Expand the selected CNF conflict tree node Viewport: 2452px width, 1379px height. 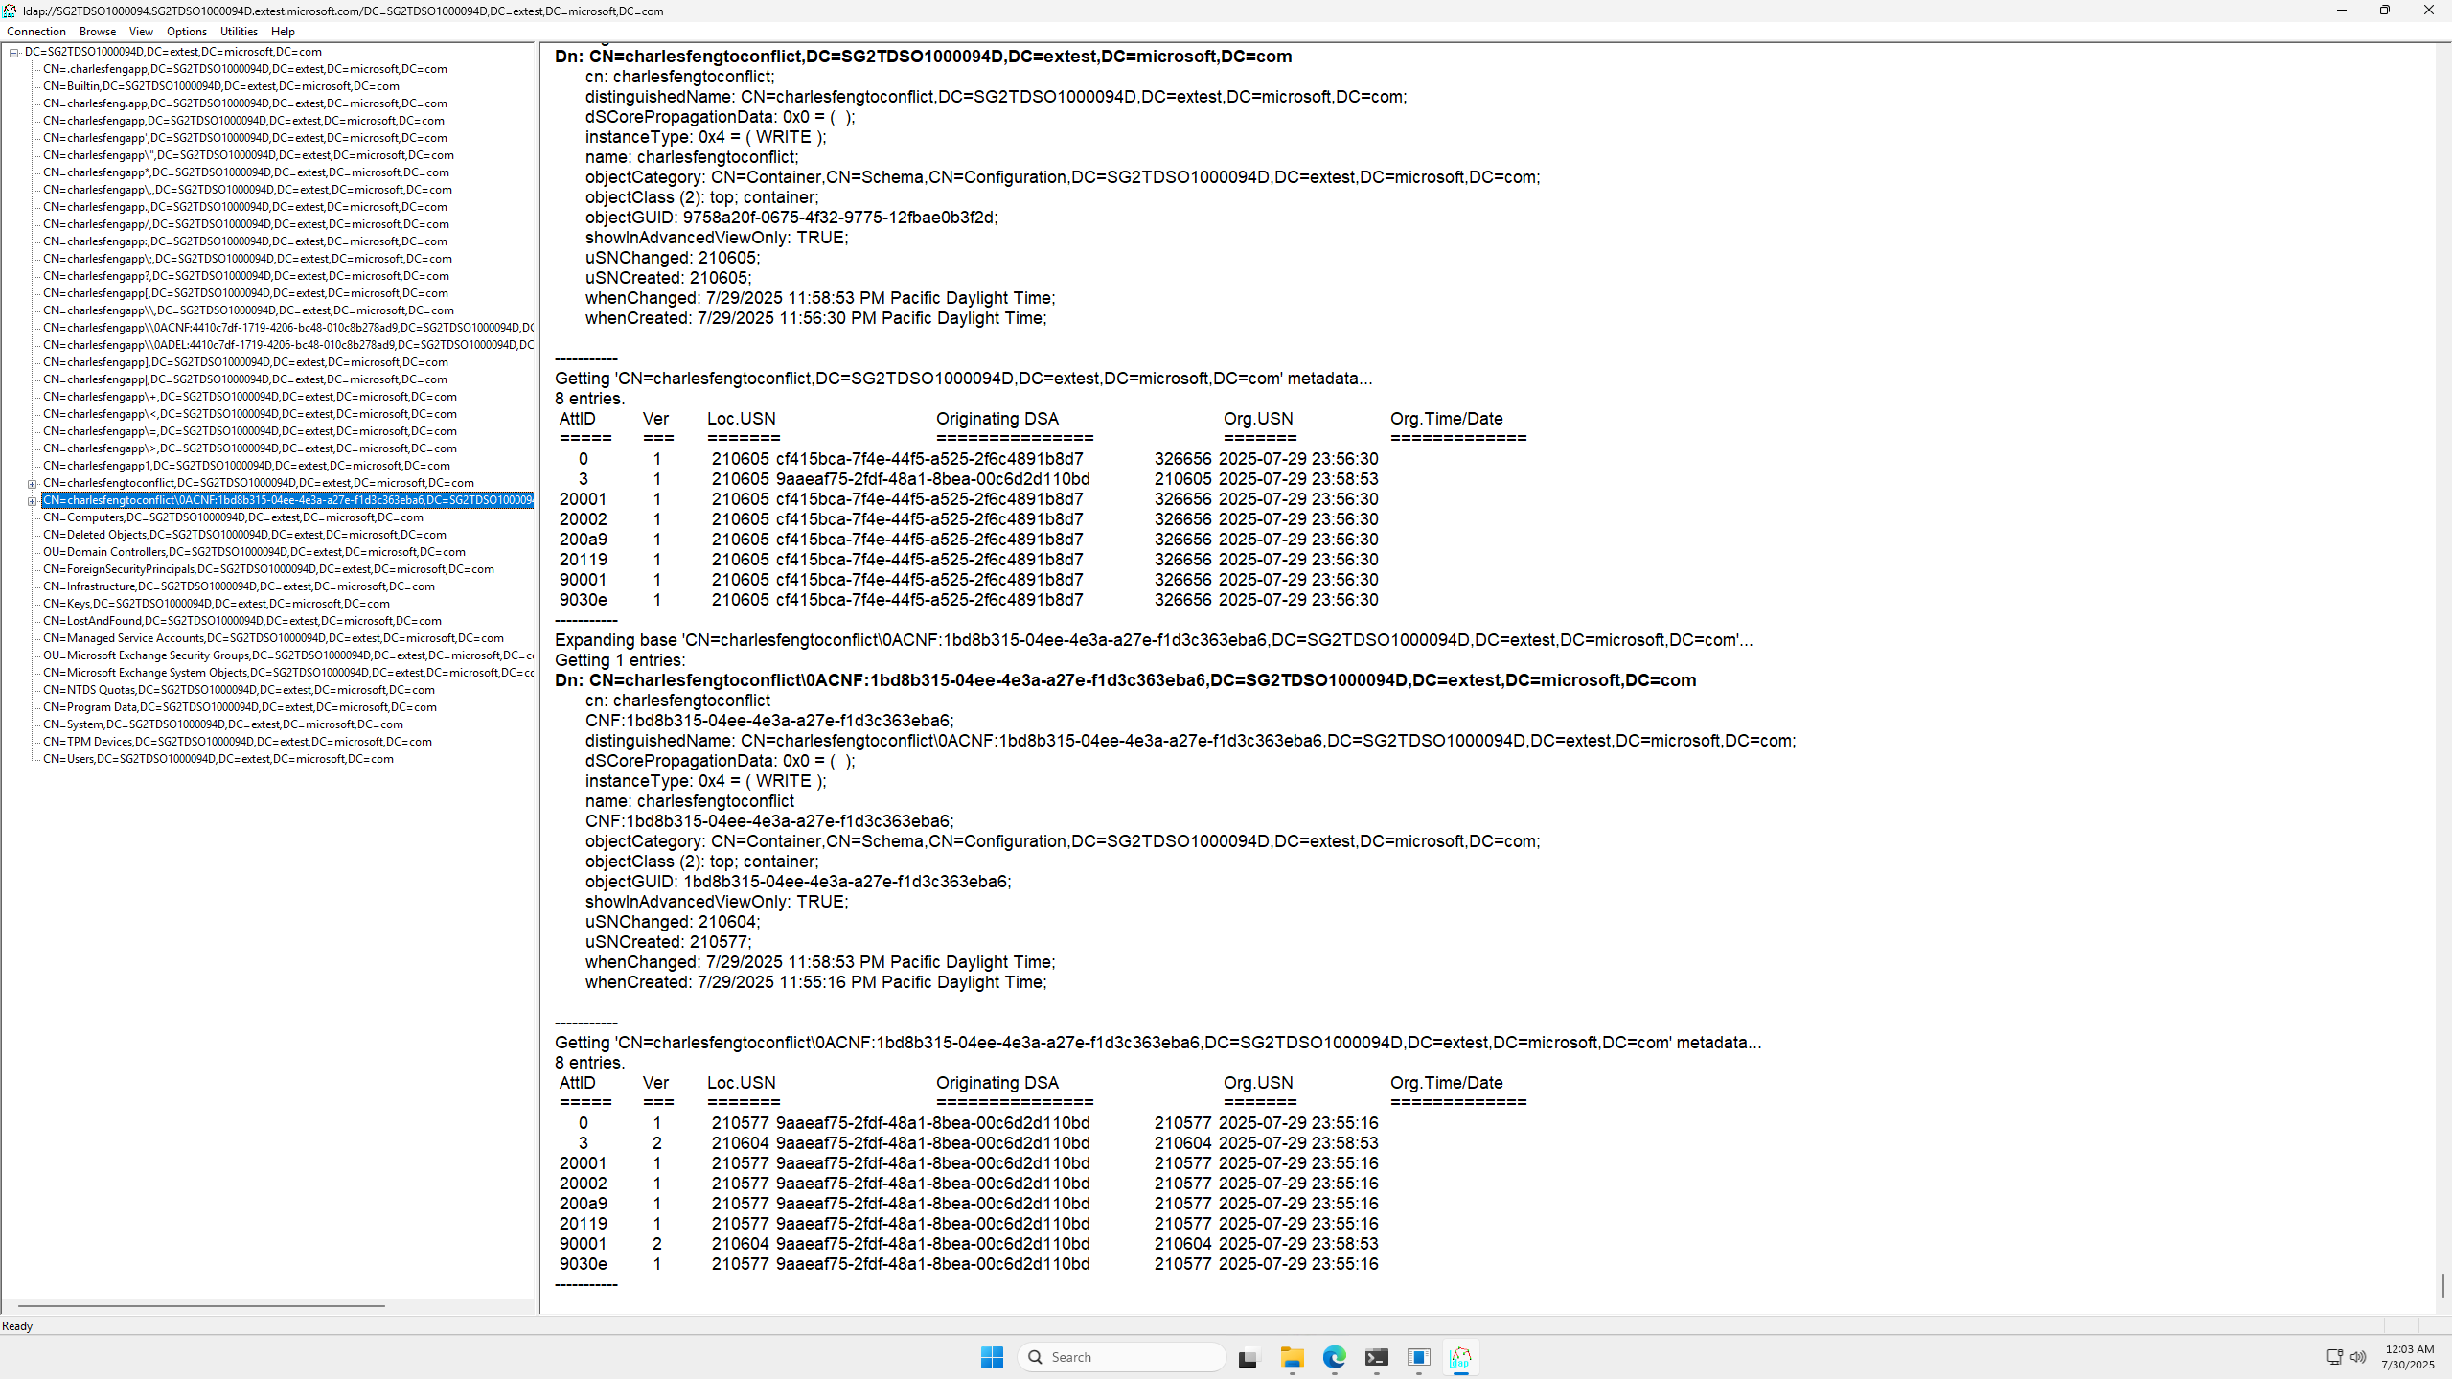click(32, 501)
